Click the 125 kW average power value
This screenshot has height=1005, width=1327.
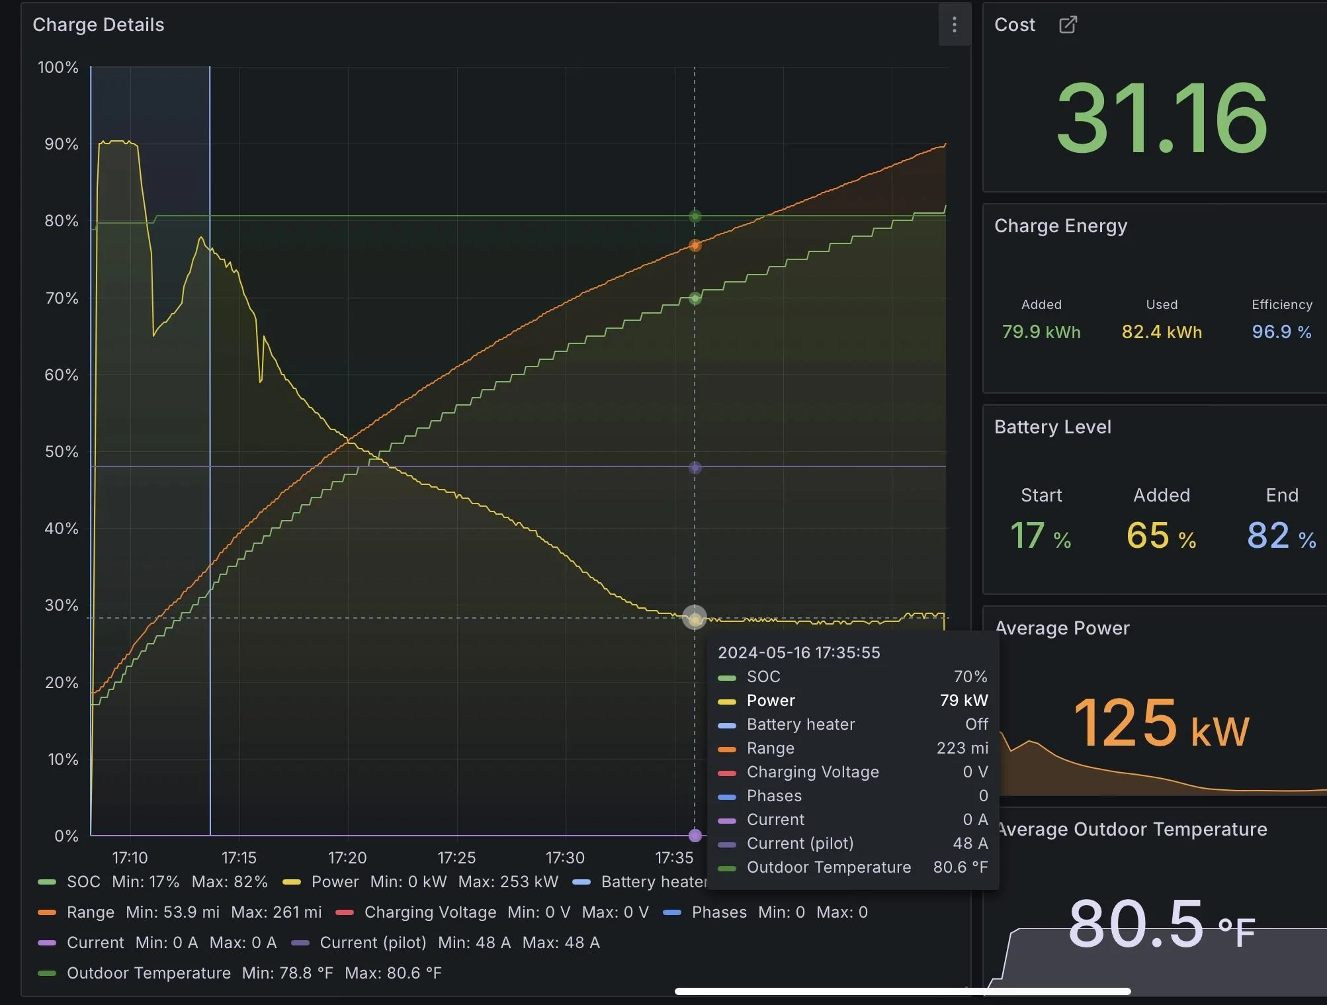coord(1161,722)
